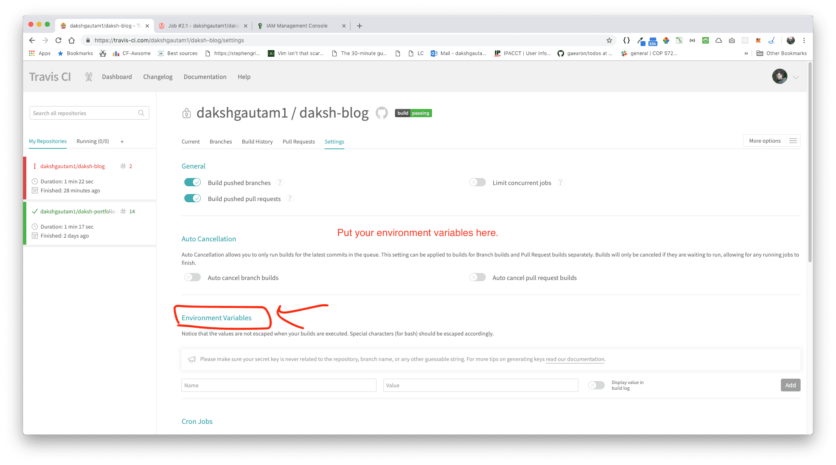Open CF-Awsome bookmark
This screenshot has width=836, height=465.
[132, 53]
